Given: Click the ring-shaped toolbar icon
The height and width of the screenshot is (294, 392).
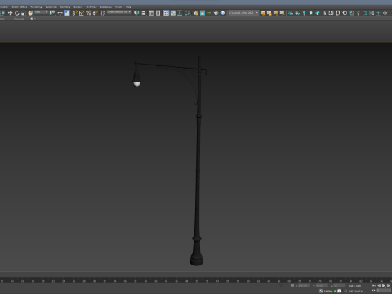Looking at the screenshot, I should (345, 13).
